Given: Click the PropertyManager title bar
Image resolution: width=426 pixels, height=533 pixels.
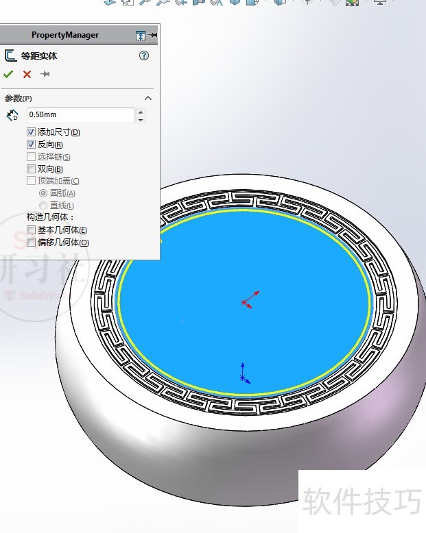Looking at the screenshot, I should coord(65,35).
